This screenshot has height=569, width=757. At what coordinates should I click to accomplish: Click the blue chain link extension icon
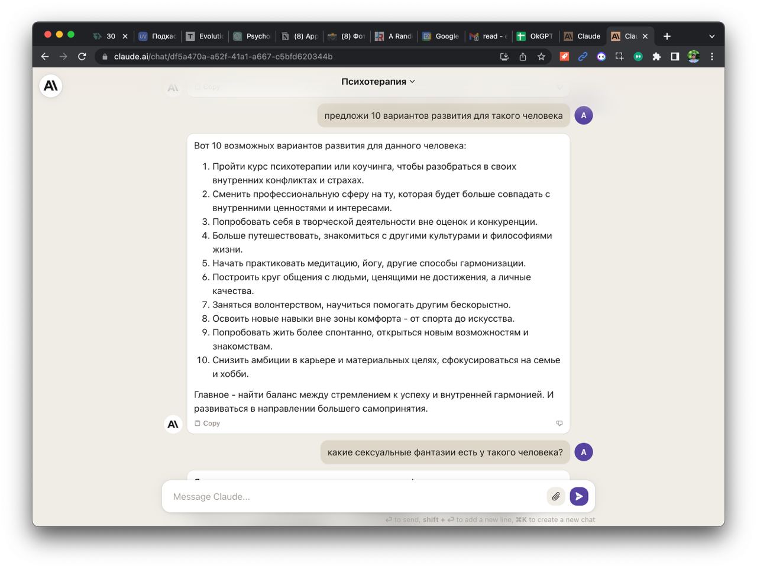pyautogui.click(x=583, y=57)
